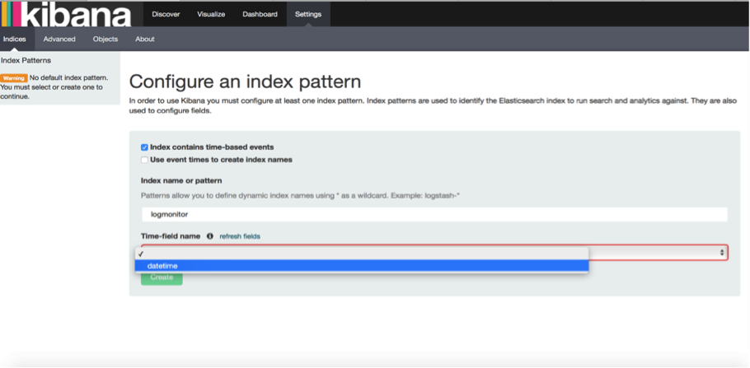Select the Settings tab

point(308,14)
